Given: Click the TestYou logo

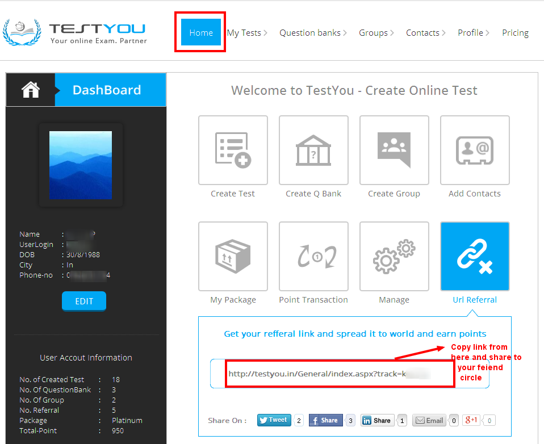Looking at the screenshot, I should 74,32.
